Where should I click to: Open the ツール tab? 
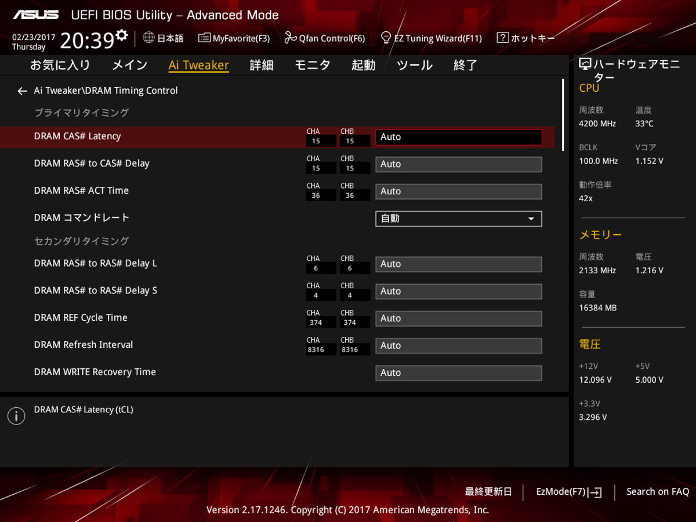(x=415, y=65)
